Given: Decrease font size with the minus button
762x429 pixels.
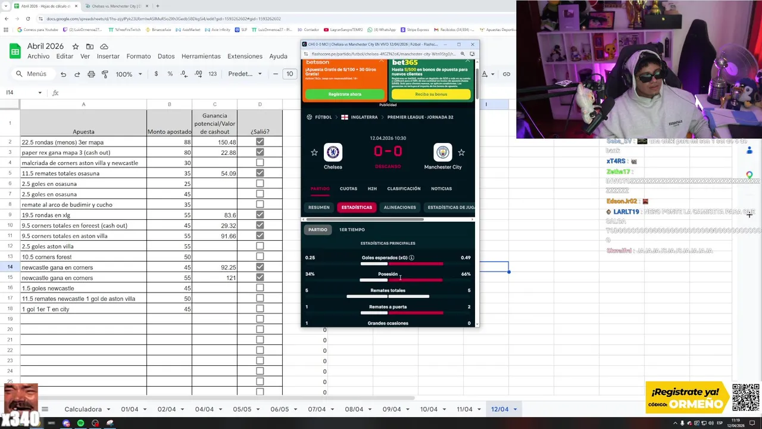Looking at the screenshot, I should [275, 74].
